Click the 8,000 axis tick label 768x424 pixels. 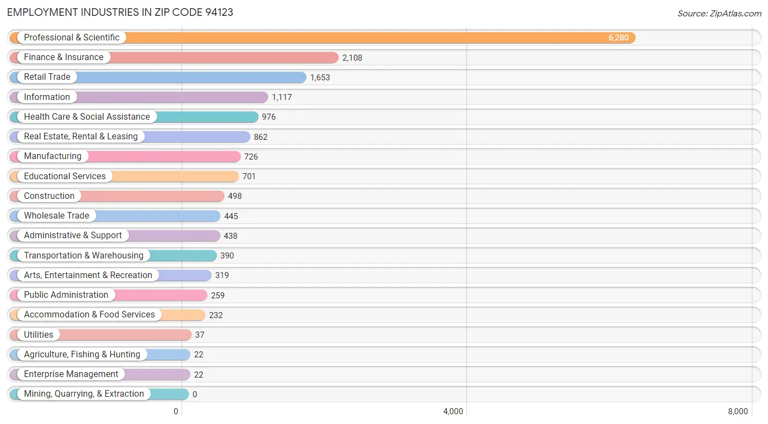point(738,411)
